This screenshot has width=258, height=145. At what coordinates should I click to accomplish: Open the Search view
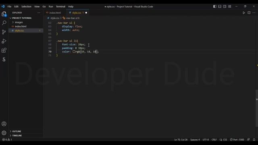[4, 23]
